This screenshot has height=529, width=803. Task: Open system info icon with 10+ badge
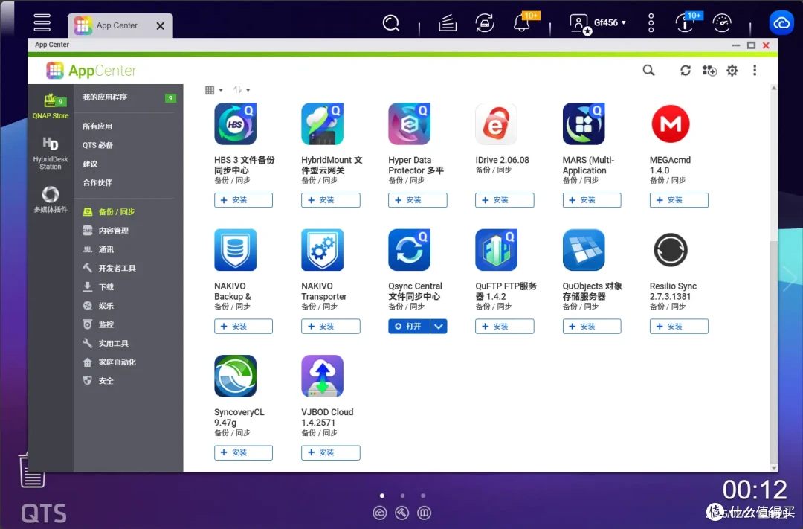[685, 23]
